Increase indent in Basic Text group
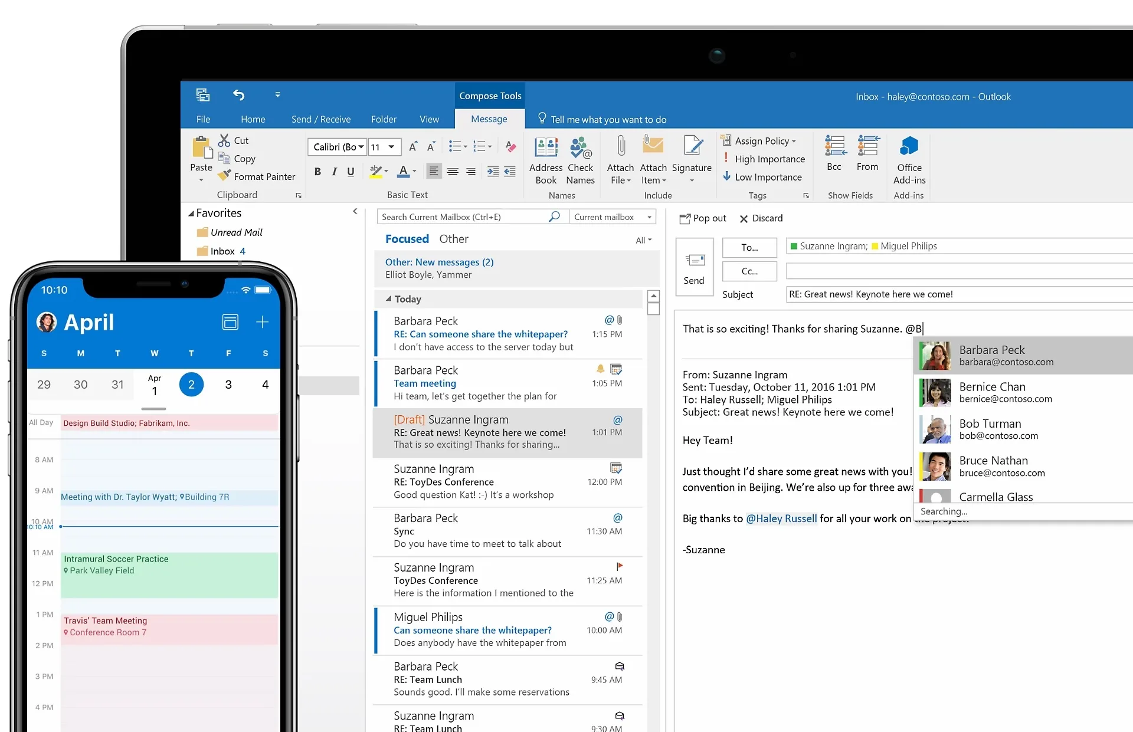Image resolution: width=1133 pixels, height=732 pixels. pos(493,172)
